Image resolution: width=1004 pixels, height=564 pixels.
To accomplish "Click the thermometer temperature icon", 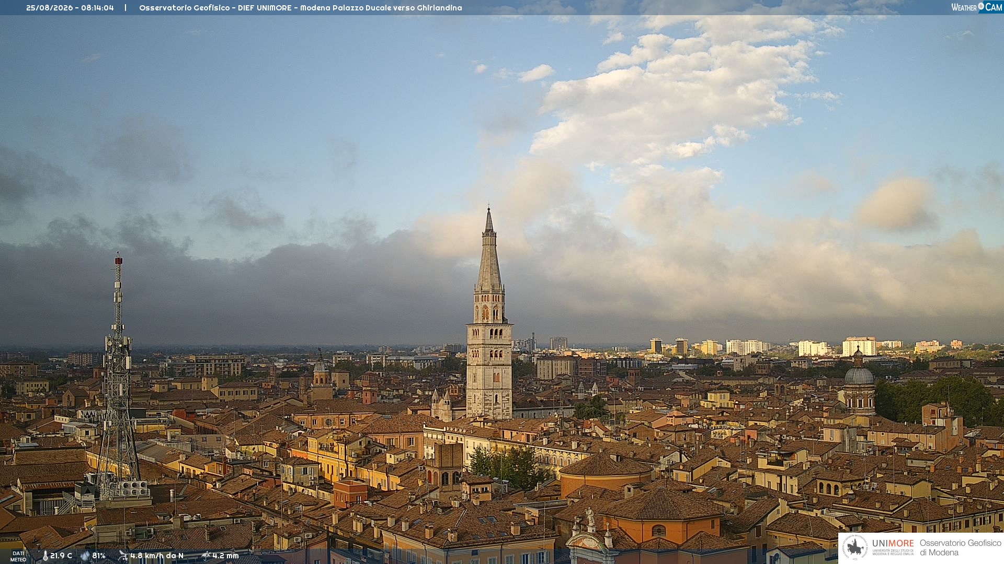I will pos(45,556).
